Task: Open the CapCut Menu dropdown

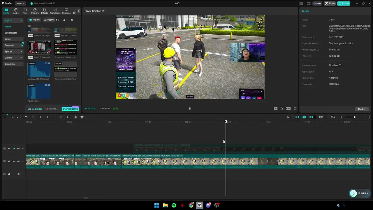Action: pyautogui.click(x=20, y=3)
